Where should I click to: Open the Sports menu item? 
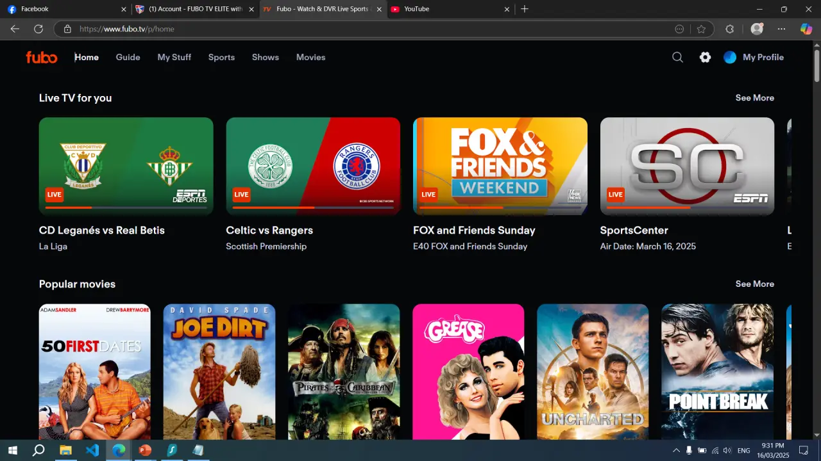point(221,58)
